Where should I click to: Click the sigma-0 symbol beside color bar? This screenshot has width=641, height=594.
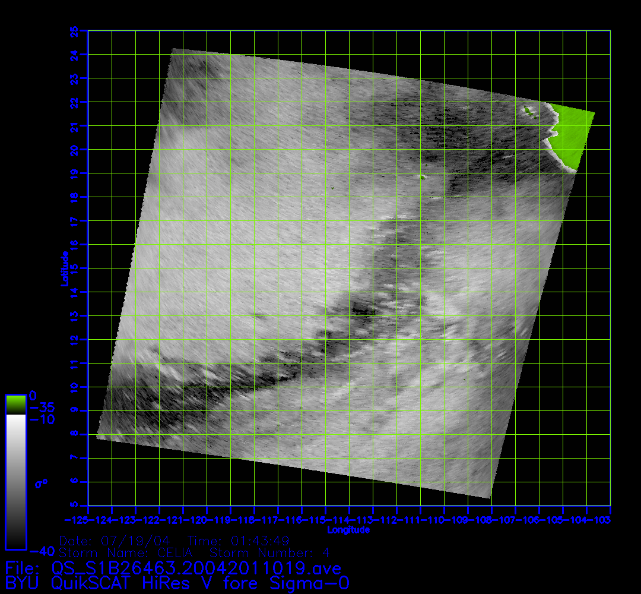41,484
